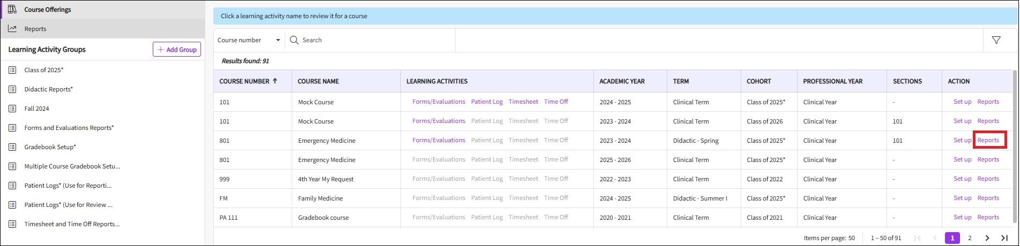
Task: Open the Course number search dropdown
Action: (x=249, y=40)
